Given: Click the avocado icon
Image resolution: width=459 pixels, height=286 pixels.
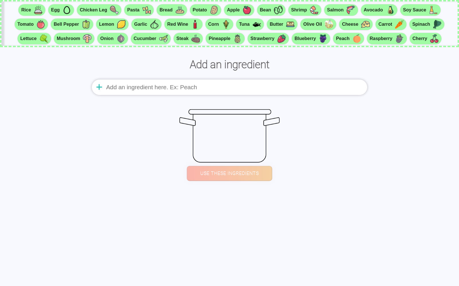Looking at the screenshot, I should [x=390, y=10].
